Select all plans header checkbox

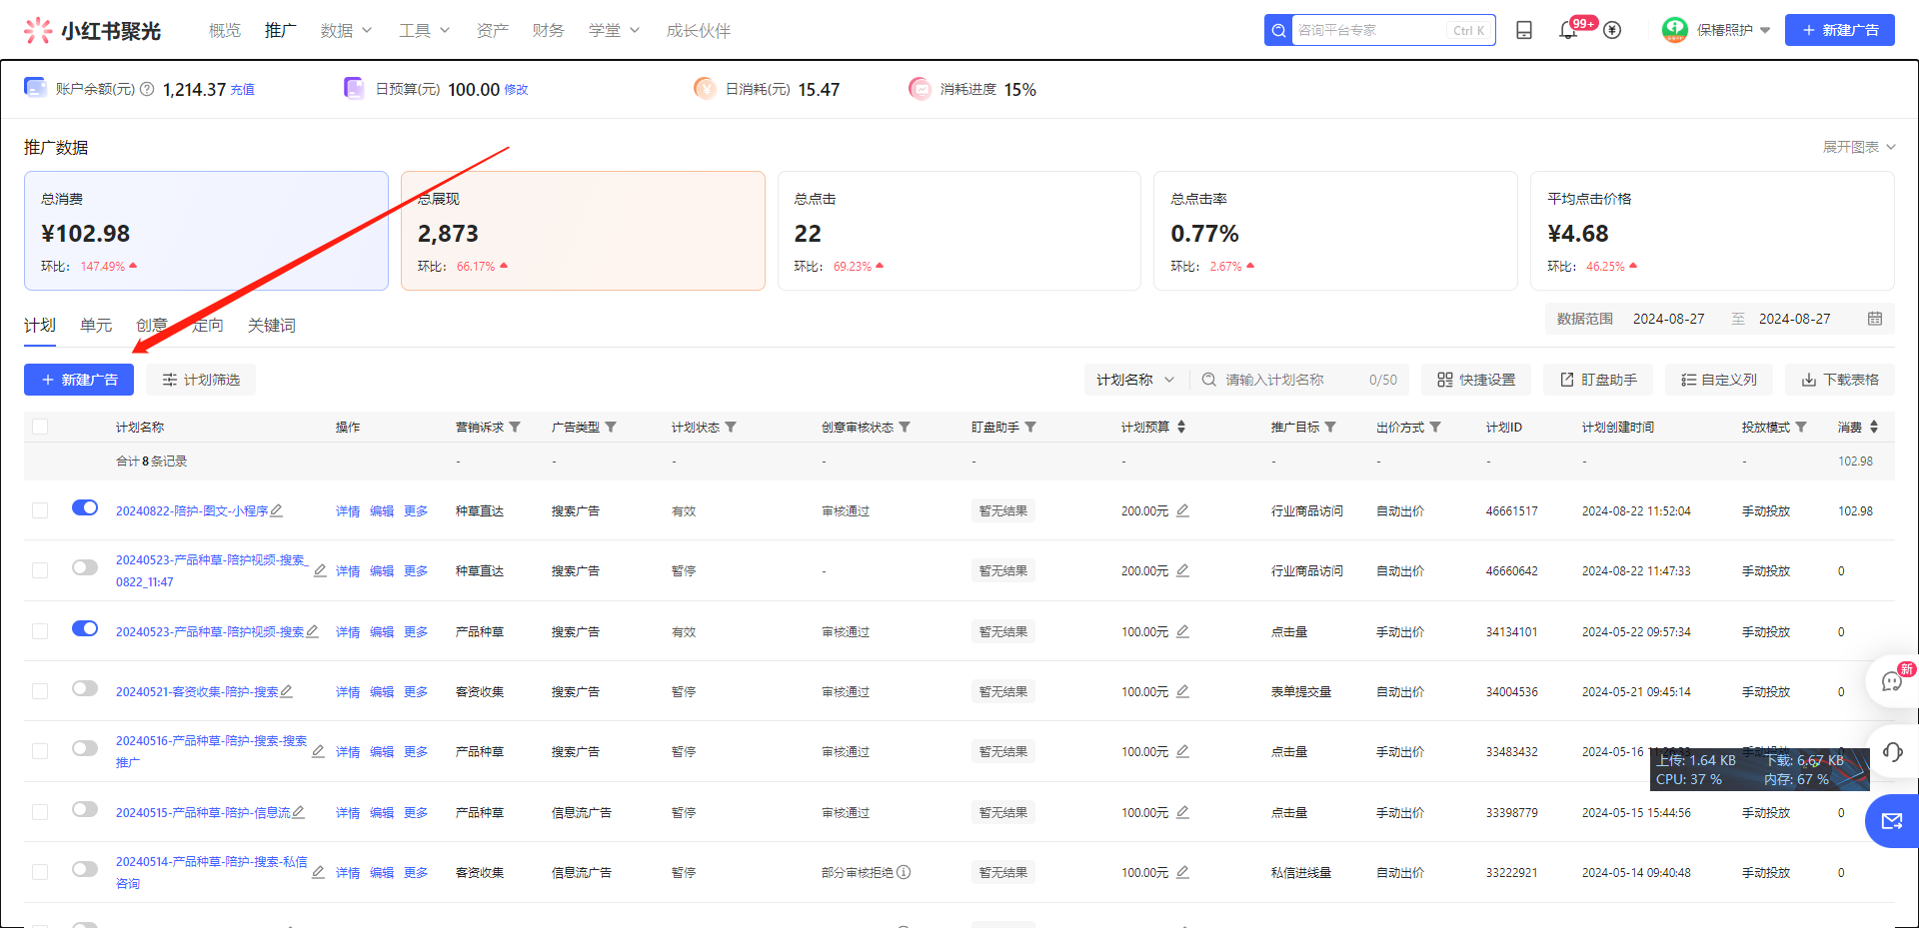[40, 427]
